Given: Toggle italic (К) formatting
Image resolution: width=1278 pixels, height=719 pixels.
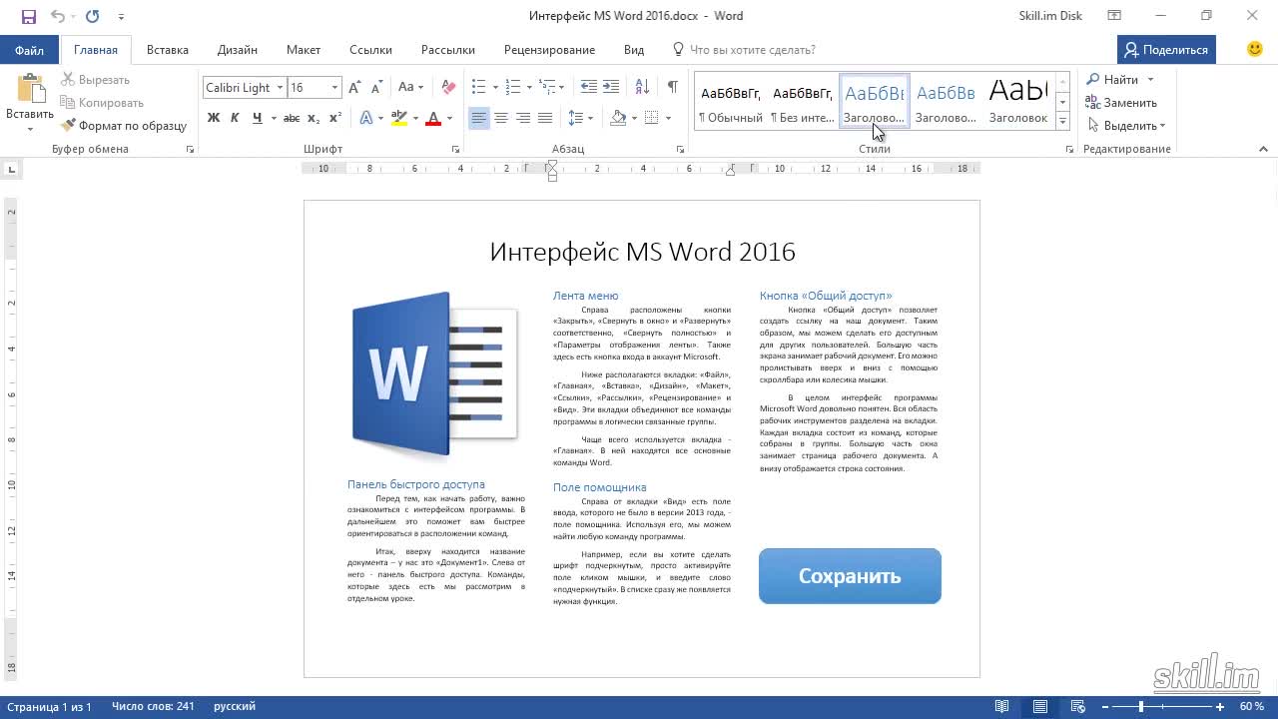Looking at the screenshot, I should point(235,118).
